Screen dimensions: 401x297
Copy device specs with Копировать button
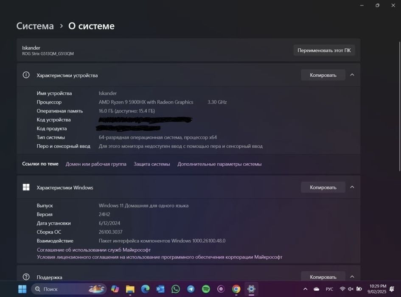click(323, 75)
